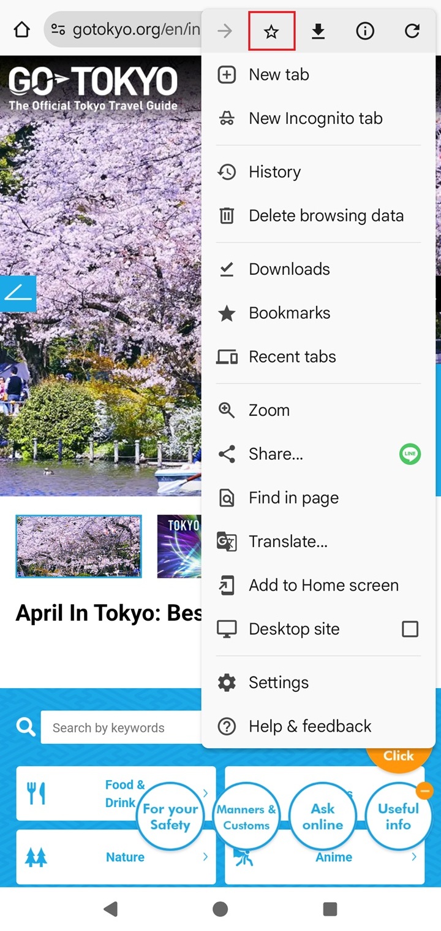Open a New Incognito tab
The image size is (441, 931).
(315, 118)
